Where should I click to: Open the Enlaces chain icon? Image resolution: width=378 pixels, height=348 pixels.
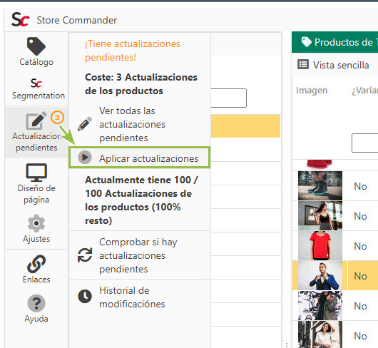point(36,264)
